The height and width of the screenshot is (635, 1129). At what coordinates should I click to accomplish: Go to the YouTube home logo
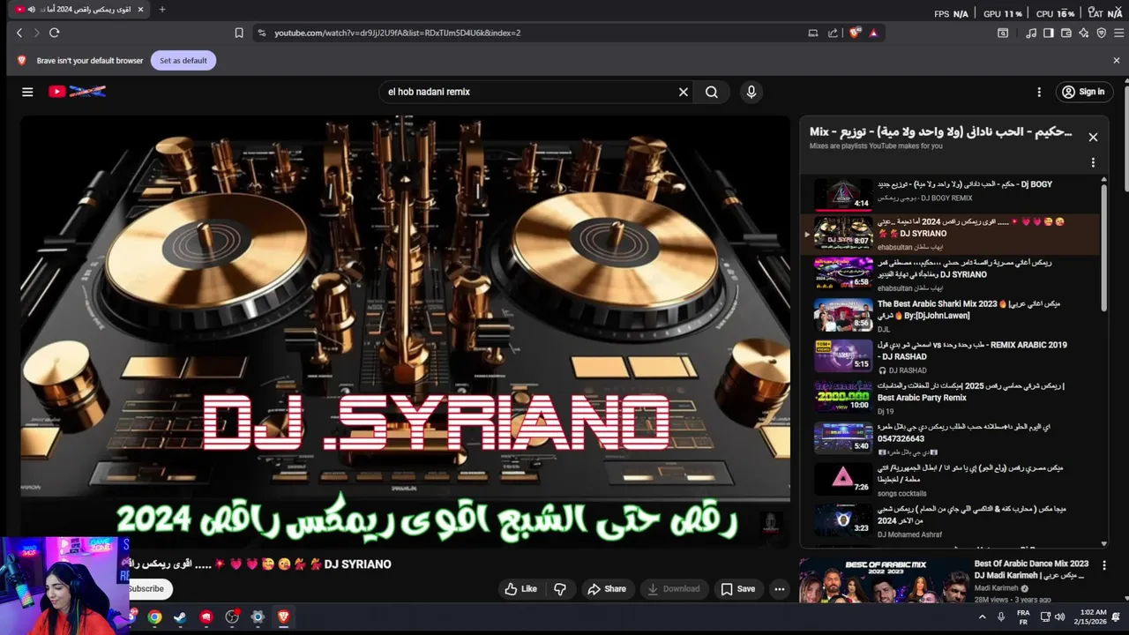tap(77, 92)
